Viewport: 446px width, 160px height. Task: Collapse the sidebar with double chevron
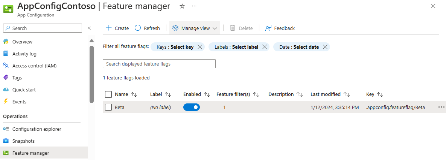(89, 28)
